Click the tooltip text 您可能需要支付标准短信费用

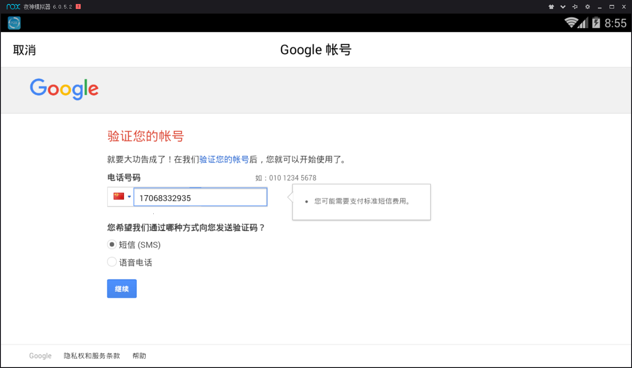(x=362, y=201)
